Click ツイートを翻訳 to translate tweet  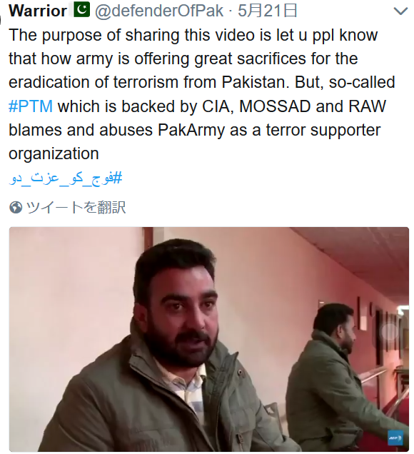pos(76,207)
